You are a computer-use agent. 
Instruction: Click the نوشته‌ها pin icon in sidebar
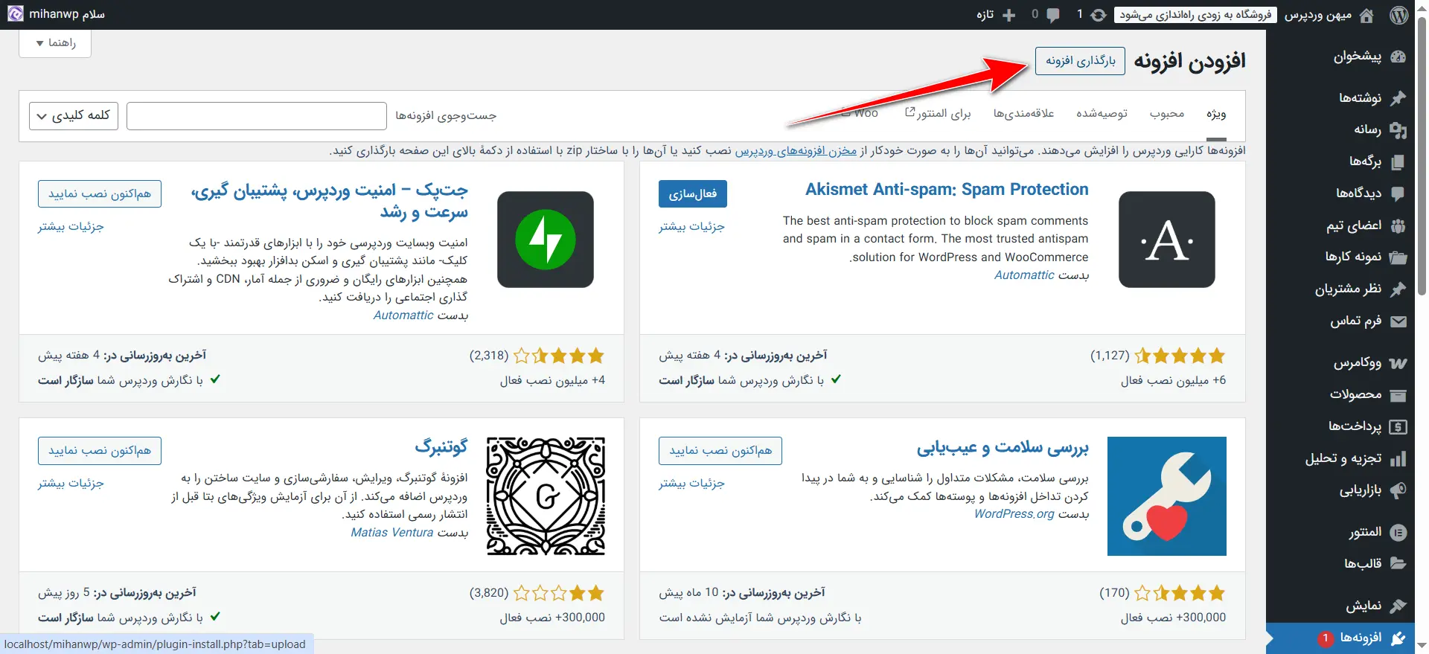click(1398, 98)
